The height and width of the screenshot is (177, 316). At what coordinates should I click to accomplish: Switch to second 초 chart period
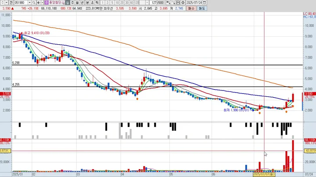click(x=92, y=3)
